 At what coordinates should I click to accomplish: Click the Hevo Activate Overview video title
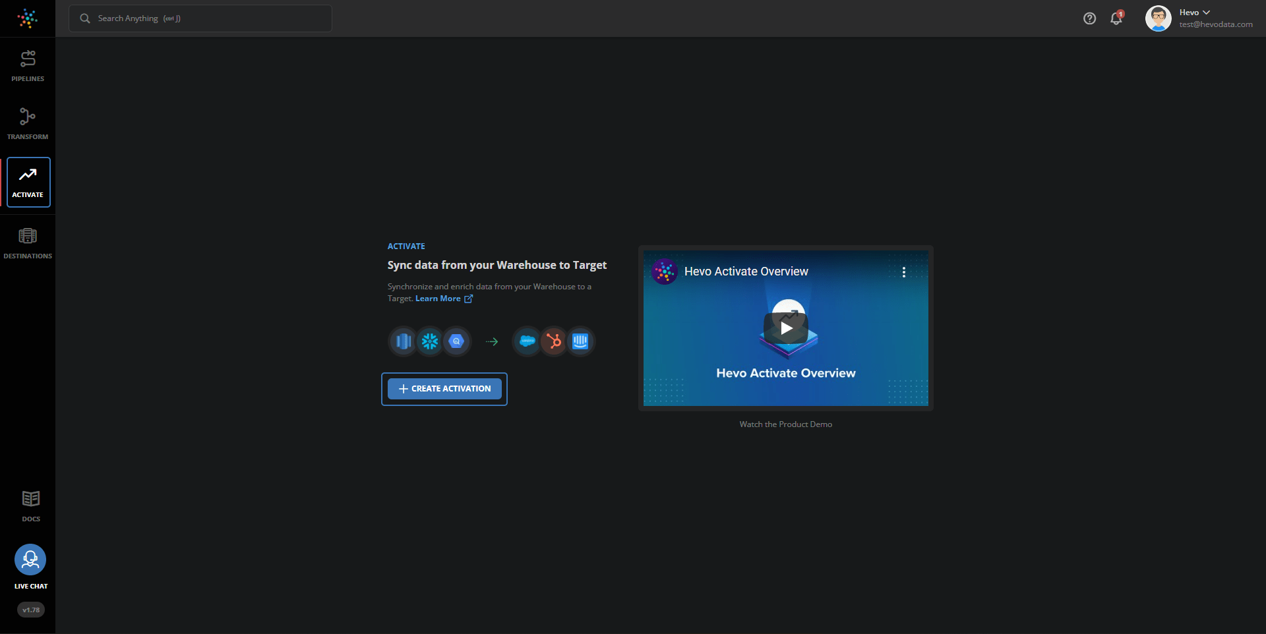pos(746,272)
